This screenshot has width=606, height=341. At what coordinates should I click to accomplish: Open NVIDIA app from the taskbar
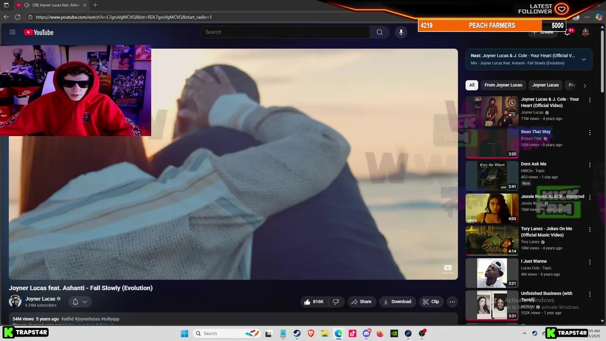point(394,333)
